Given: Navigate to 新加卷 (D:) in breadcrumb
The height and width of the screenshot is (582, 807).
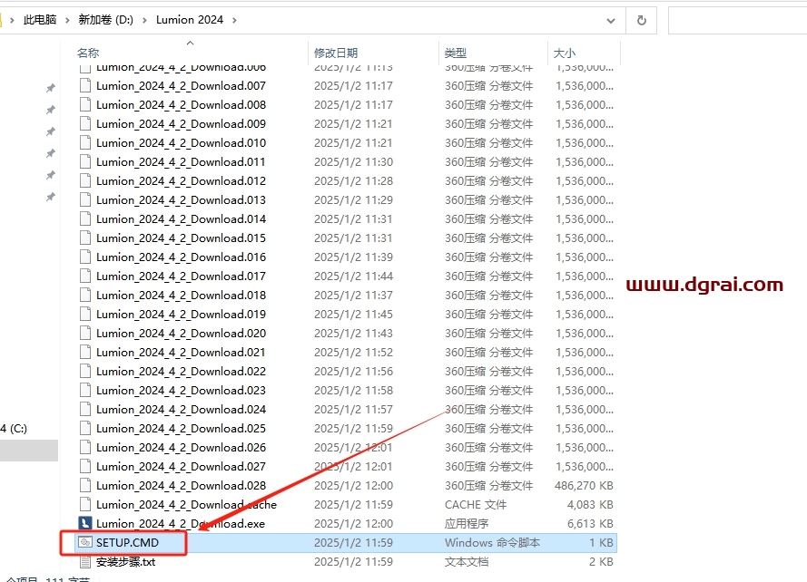Looking at the screenshot, I should point(105,20).
